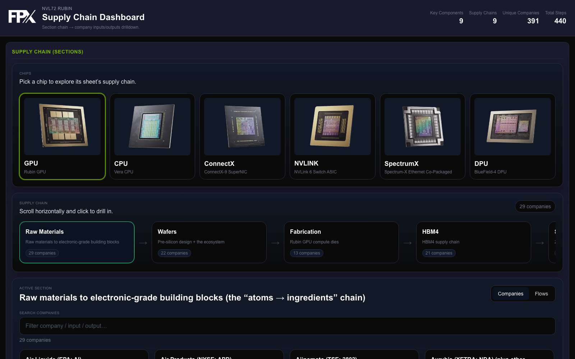Switch to the Companies view
Viewport: 575px width, 359px height.
pyautogui.click(x=510, y=294)
